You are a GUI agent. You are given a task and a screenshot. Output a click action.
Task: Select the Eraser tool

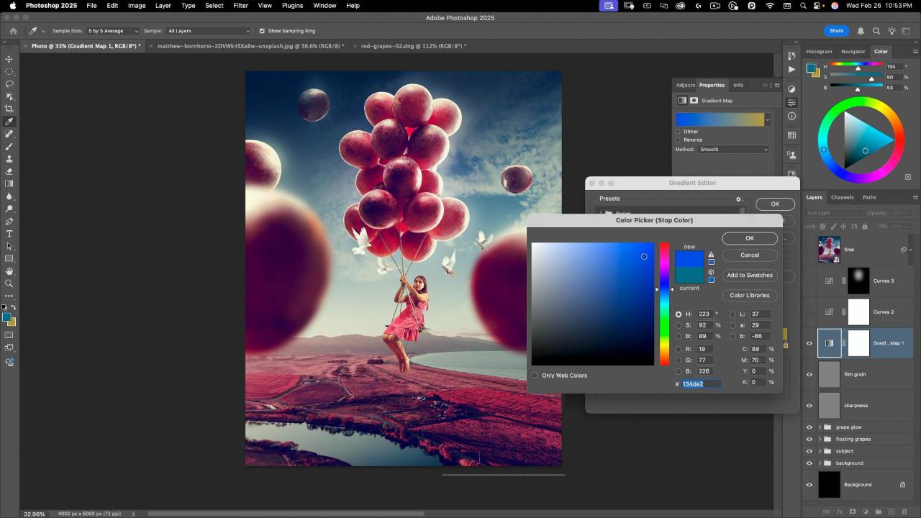9,171
